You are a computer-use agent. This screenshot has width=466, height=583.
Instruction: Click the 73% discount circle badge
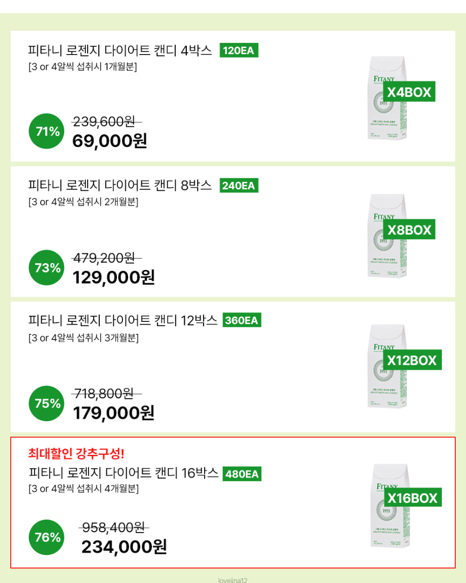[x=47, y=268]
